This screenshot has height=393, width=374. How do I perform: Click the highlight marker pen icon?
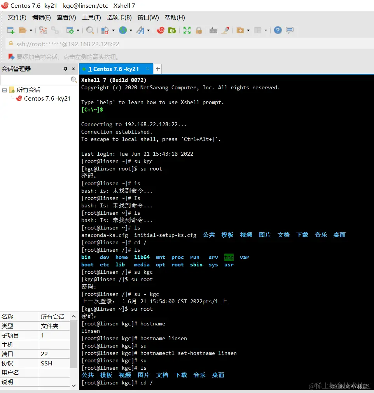[x=225, y=30]
